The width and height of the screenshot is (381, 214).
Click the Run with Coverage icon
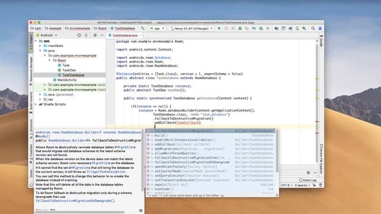click(247, 29)
